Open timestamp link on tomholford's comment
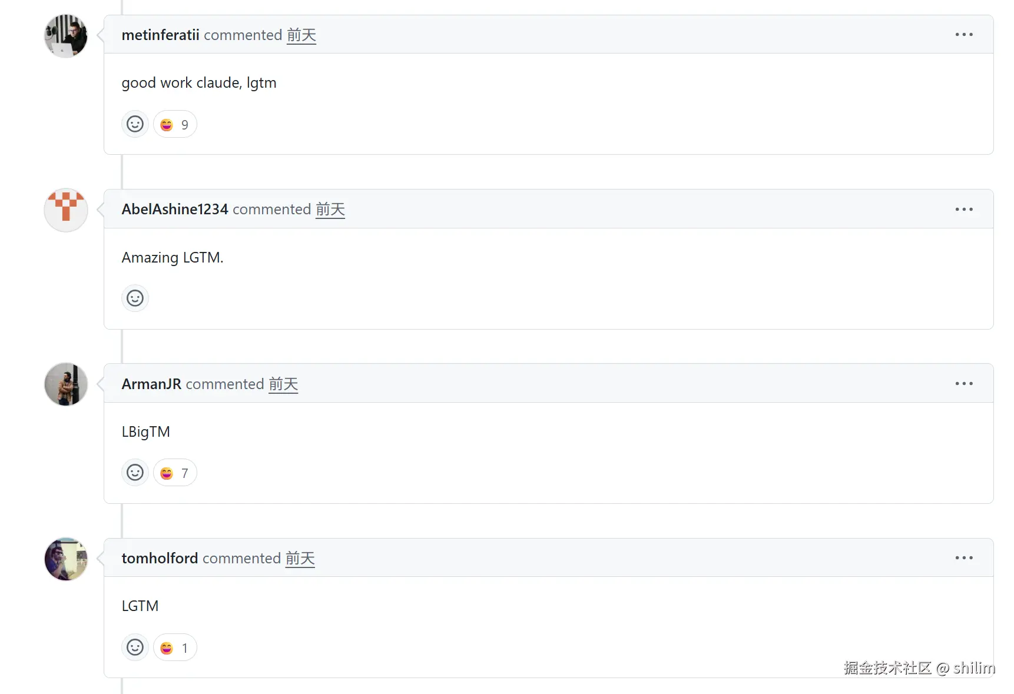 pyautogui.click(x=300, y=559)
